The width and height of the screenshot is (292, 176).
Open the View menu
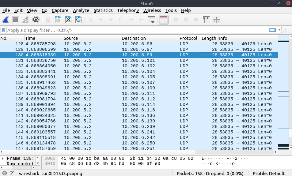(32, 10)
